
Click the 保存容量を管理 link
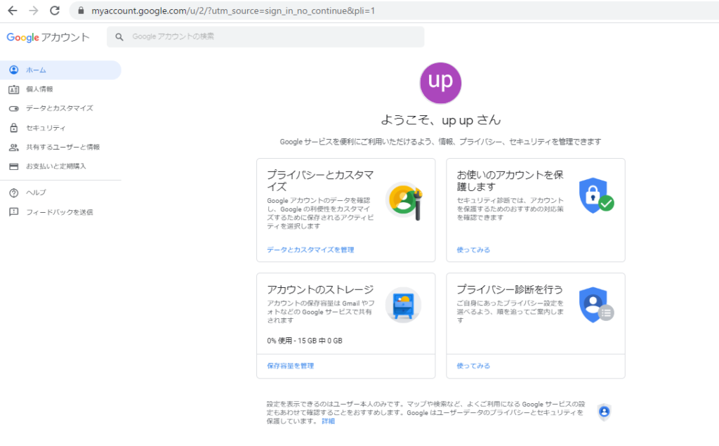point(290,366)
